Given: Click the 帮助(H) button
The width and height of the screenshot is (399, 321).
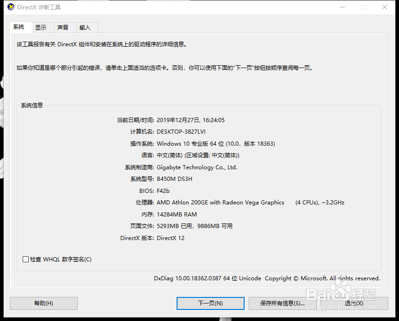Looking at the screenshot, I should click(x=43, y=303).
